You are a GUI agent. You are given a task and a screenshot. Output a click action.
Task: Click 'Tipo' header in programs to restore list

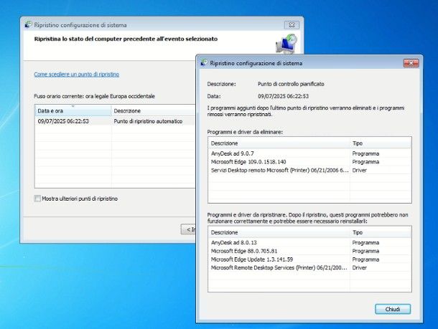381,232
